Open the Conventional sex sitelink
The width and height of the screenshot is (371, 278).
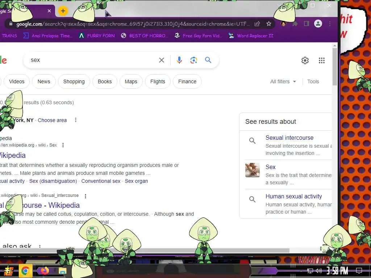click(101, 181)
